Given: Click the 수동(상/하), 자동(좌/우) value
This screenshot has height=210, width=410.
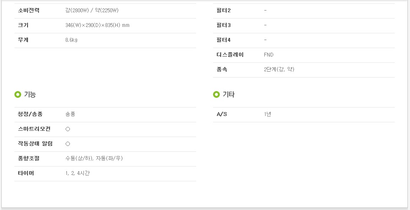Looking at the screenshot, I should [94, 159].
